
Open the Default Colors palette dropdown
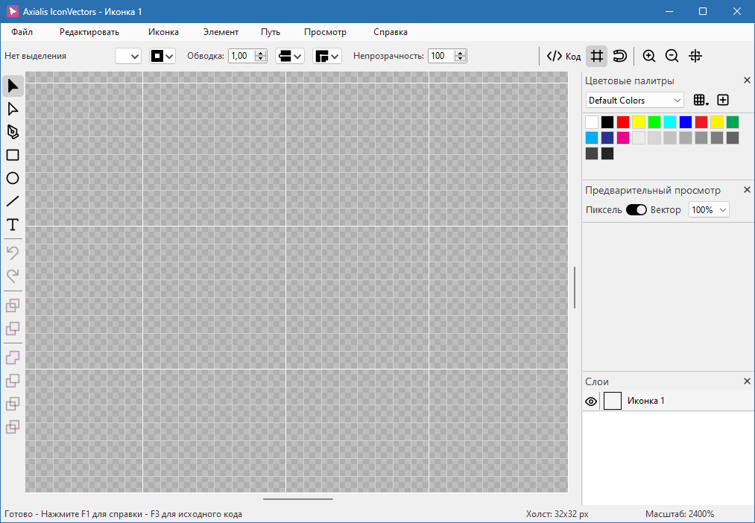point(634,100)
